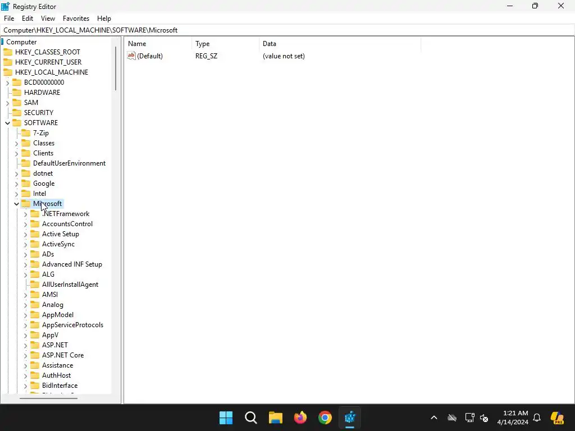575x431 pixels.
Task: Select the ALG key
Action: point(48,274)
